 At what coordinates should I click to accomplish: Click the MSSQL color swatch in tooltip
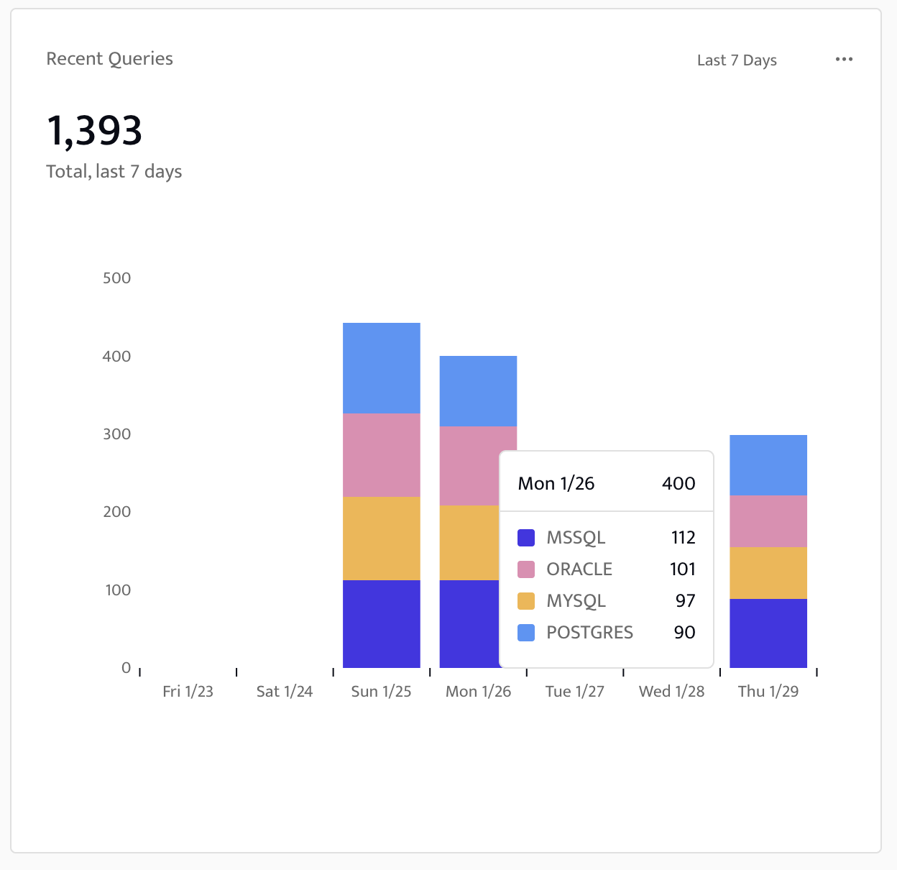pos(526,538)
